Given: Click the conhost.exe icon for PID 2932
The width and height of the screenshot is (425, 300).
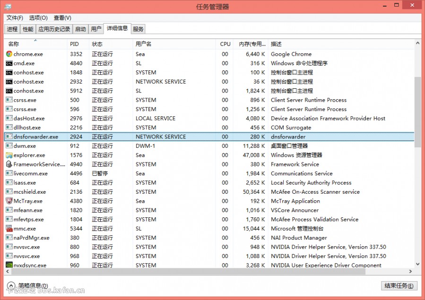Looking at the screenshot, I should pyautogui.click(x=9, y=82).
